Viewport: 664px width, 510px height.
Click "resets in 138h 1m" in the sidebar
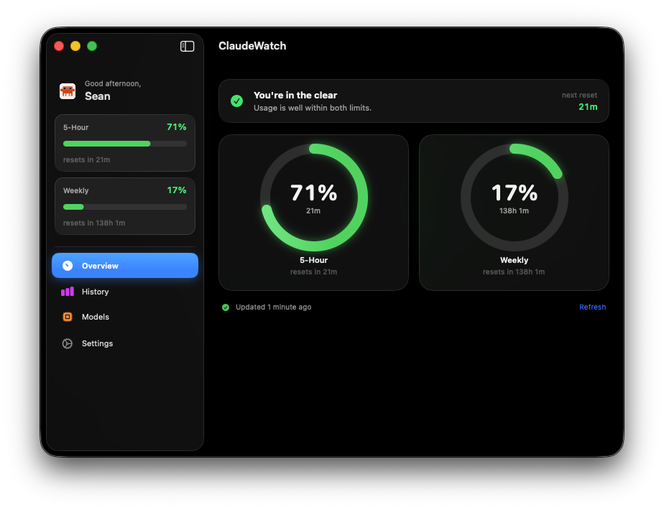94,223
